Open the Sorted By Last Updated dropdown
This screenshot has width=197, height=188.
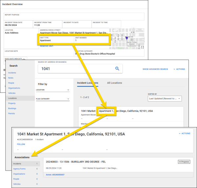pyautogui.click(x=164, y=98)
